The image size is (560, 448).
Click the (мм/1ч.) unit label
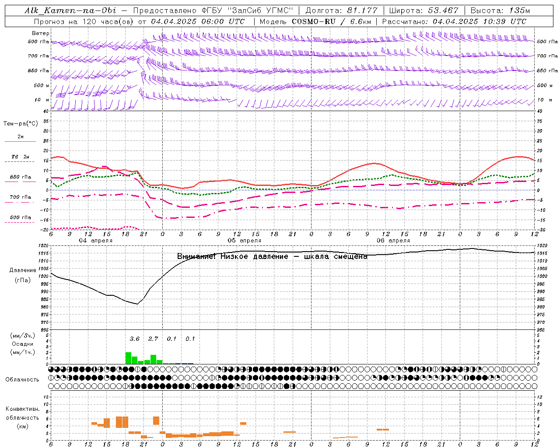(x=22, y=352)
